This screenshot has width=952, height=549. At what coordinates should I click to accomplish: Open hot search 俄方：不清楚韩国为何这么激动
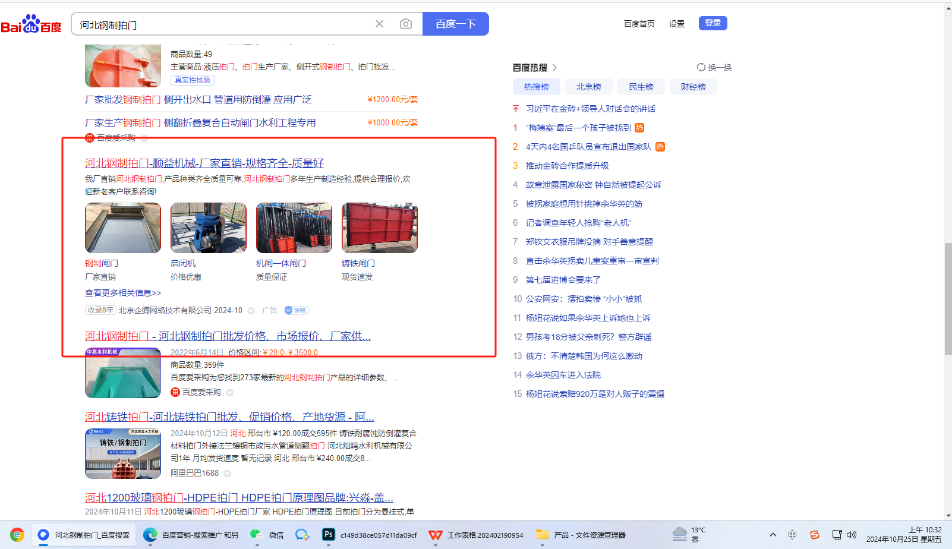pos(584,356)
